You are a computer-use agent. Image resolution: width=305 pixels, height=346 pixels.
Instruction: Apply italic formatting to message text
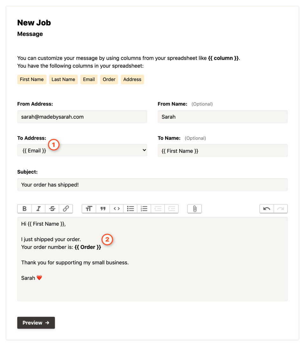tap(38, 209)
